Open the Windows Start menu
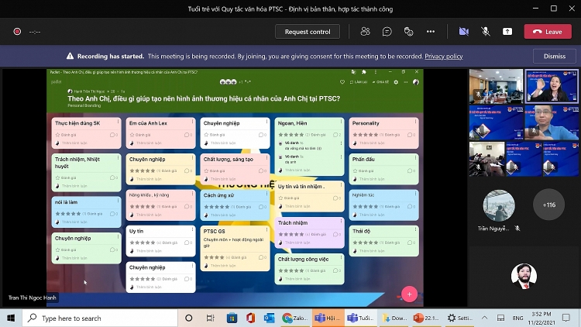The image size is (581, 327). click(x=12, y=318)
